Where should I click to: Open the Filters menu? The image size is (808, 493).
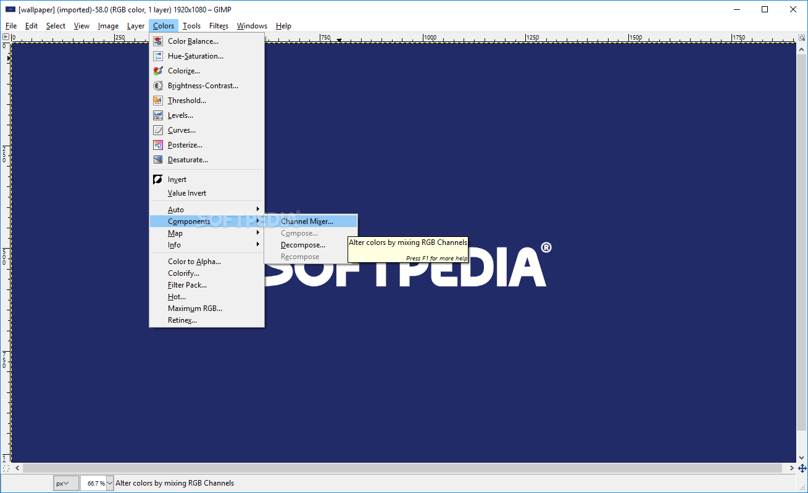coord(219,26)
